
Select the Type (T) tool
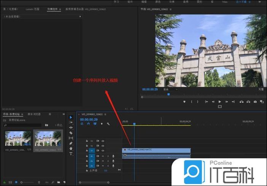71,154
